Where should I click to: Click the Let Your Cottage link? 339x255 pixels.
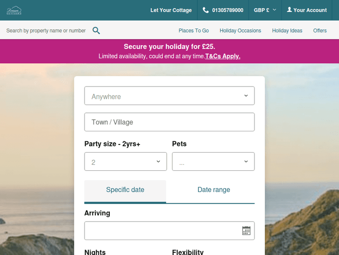tap(171, 10)
